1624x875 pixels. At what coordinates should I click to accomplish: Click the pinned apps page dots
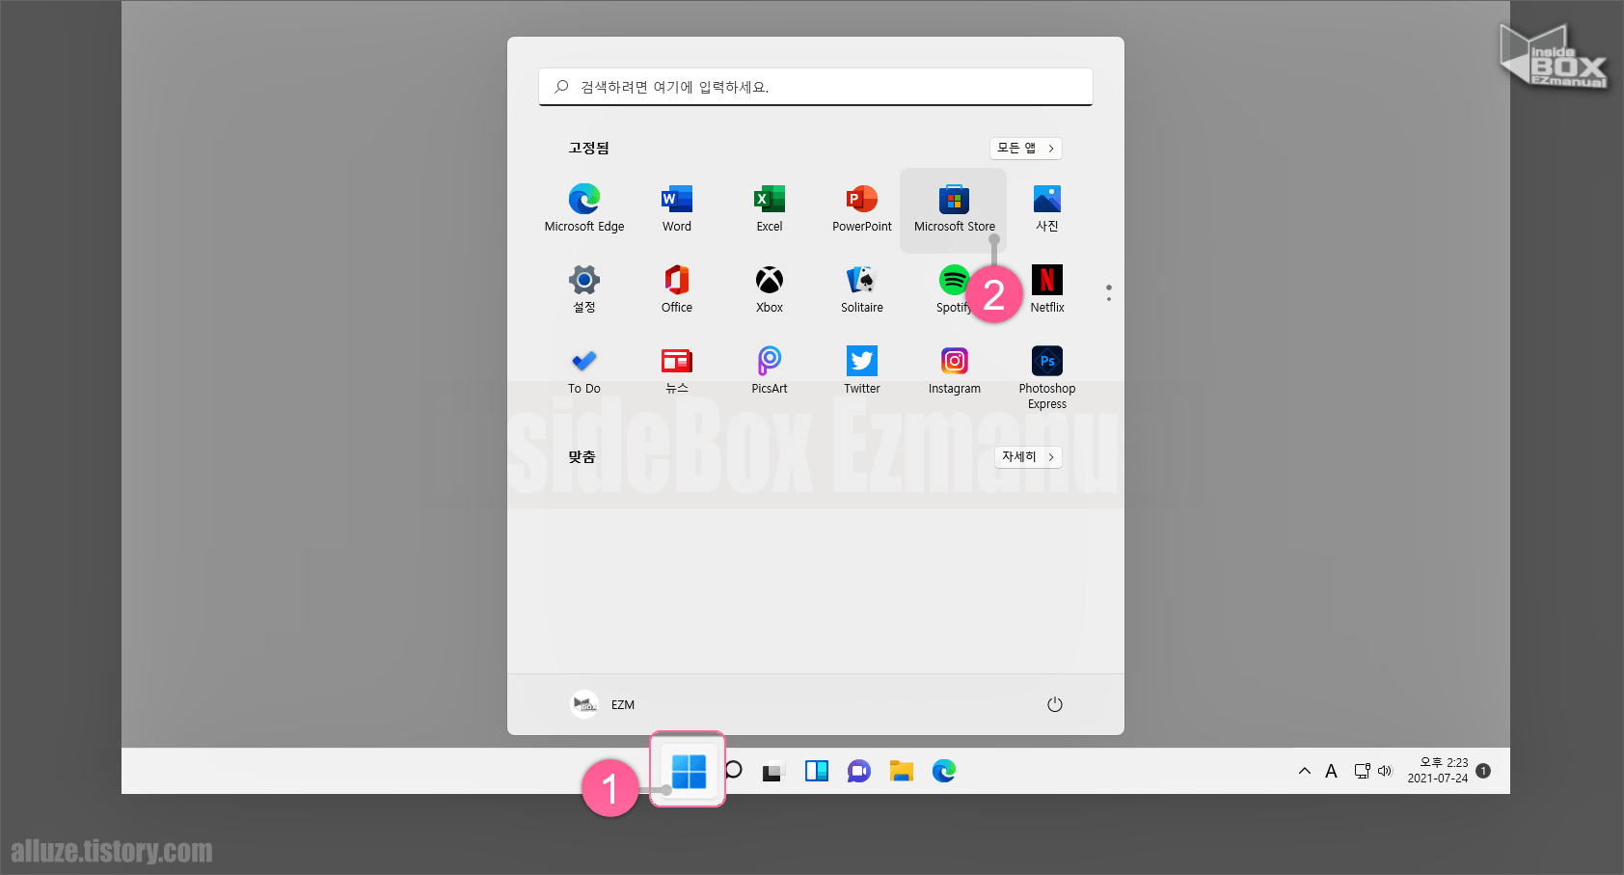tap(1109, 292)
